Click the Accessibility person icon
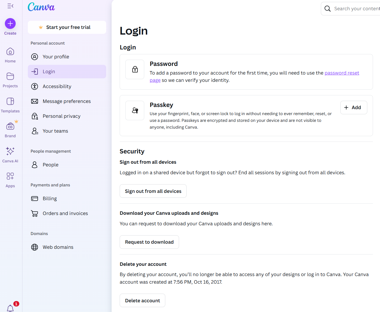380x312 pixels. tap(35, 86)
